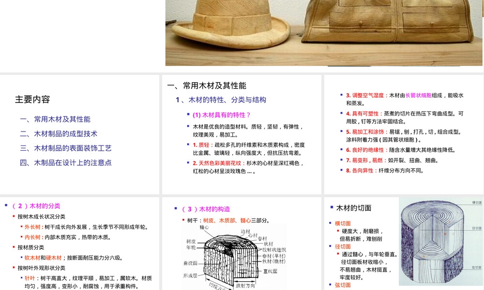484x290 pixels.
Task: Click the heading 1、木材的特性、分类与结构
Action: pos(221,100)
